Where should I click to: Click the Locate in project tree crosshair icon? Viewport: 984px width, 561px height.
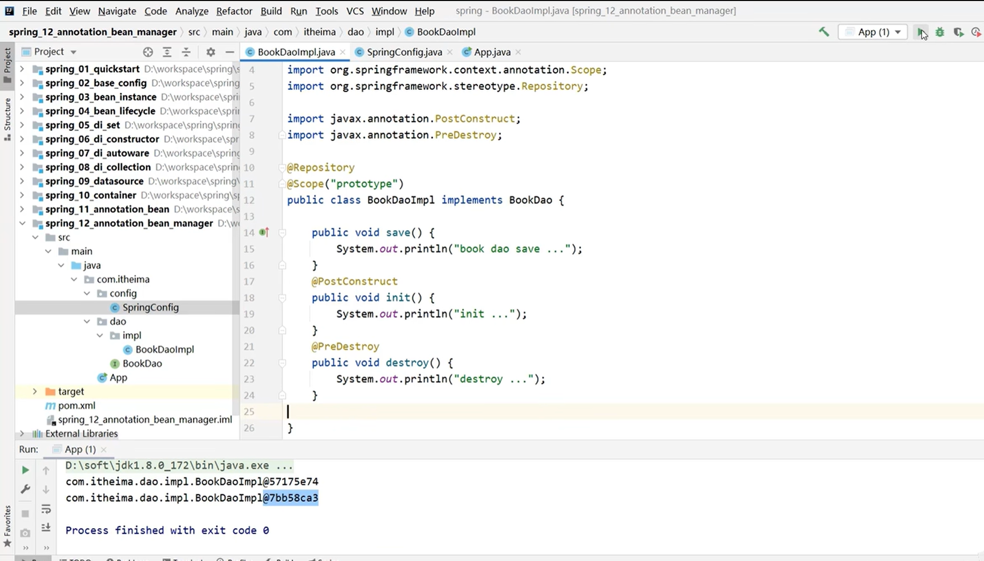pyautogui.click(x=148, y=52)
